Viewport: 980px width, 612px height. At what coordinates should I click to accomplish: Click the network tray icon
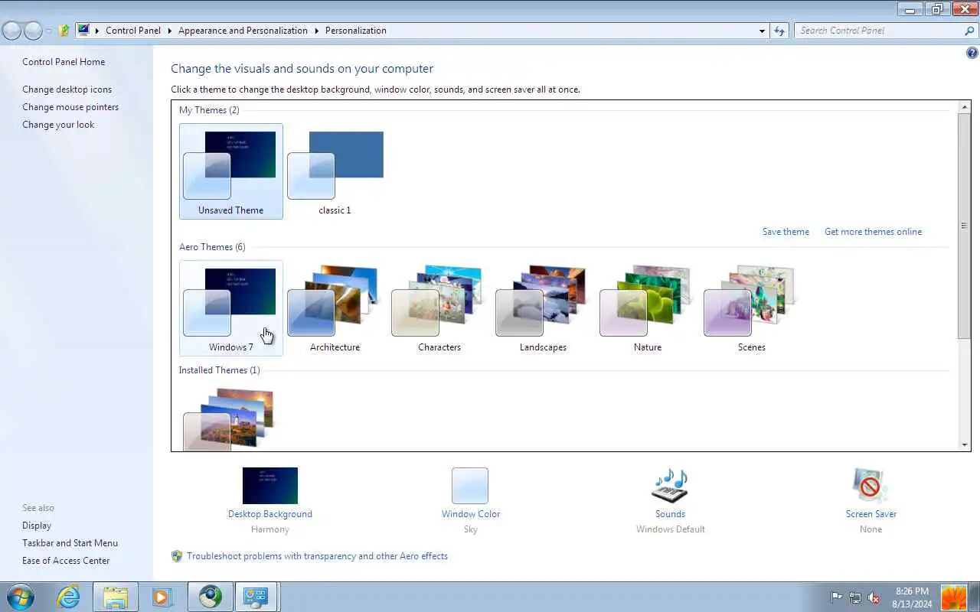(855, 597)
